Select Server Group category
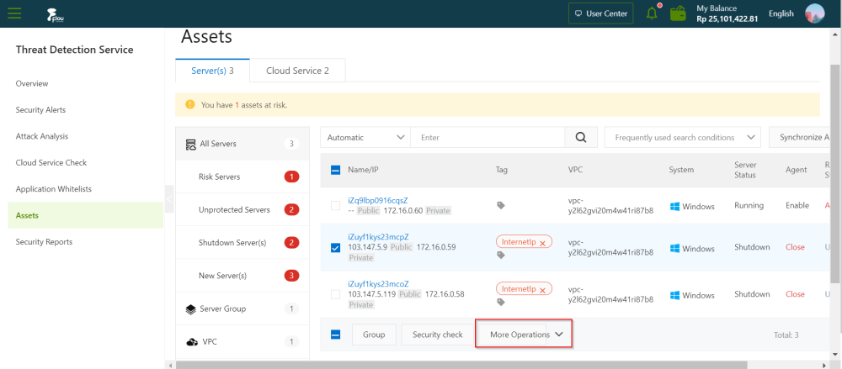Image resolution: width=842 pixels, height=369 pixels. pos(242,309)
